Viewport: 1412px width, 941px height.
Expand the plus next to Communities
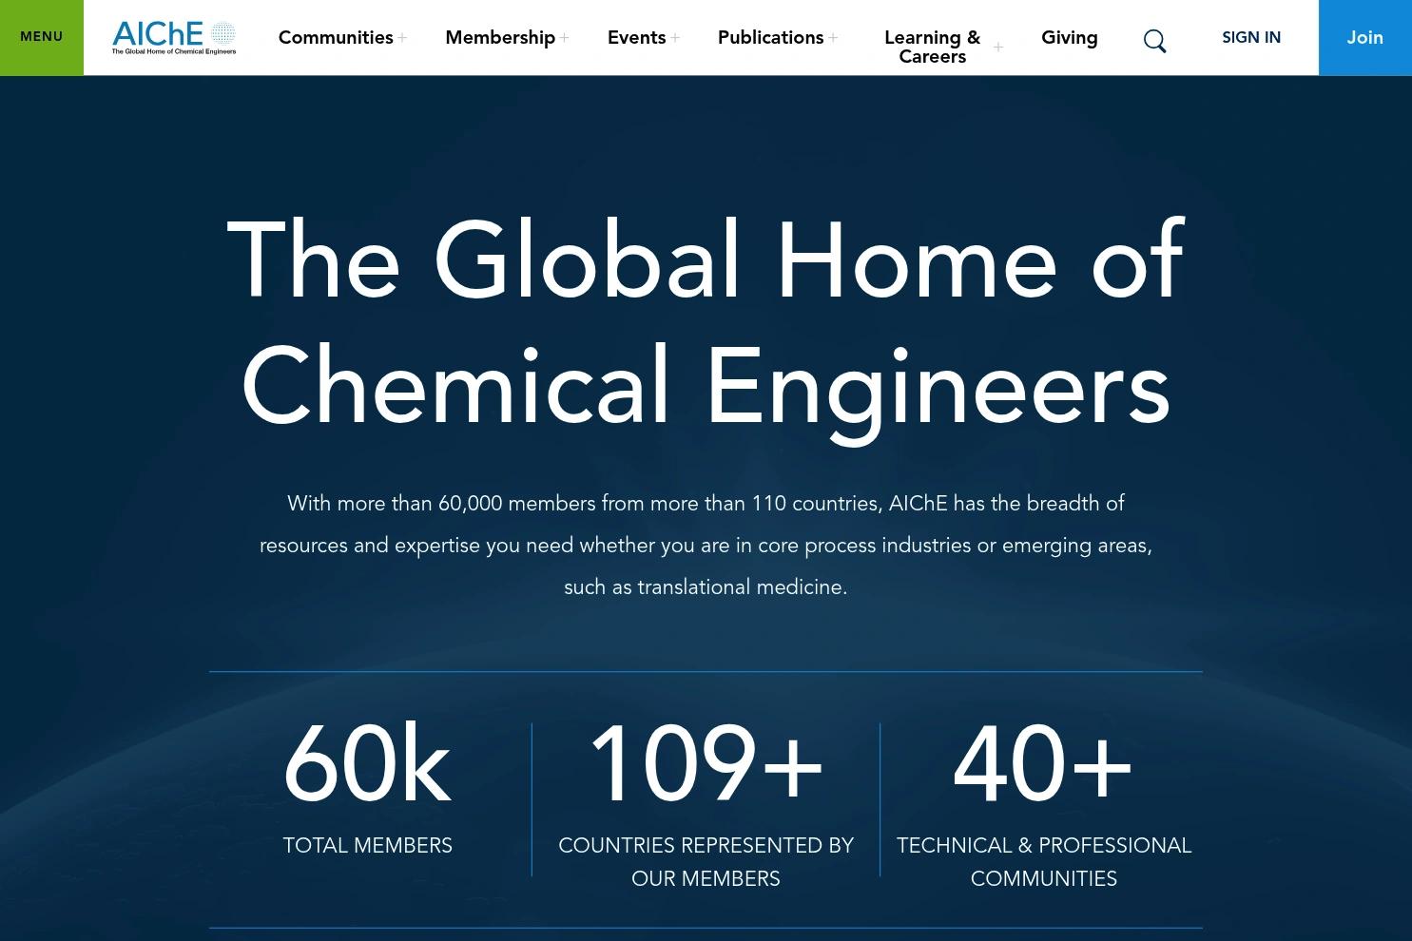[x=402, y=38]
